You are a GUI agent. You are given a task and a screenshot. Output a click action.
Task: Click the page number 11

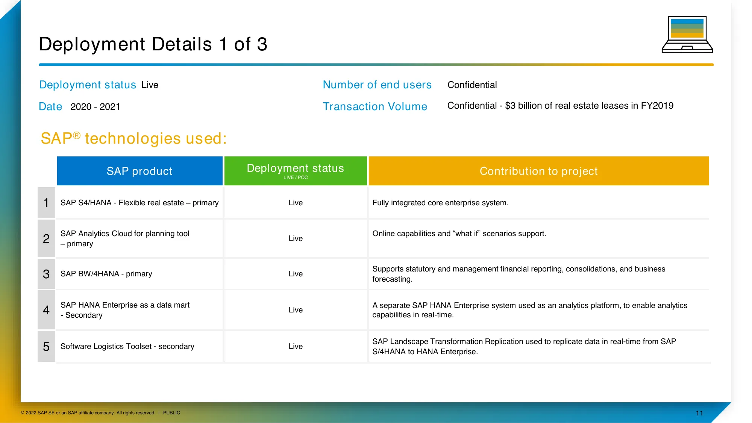699,413
